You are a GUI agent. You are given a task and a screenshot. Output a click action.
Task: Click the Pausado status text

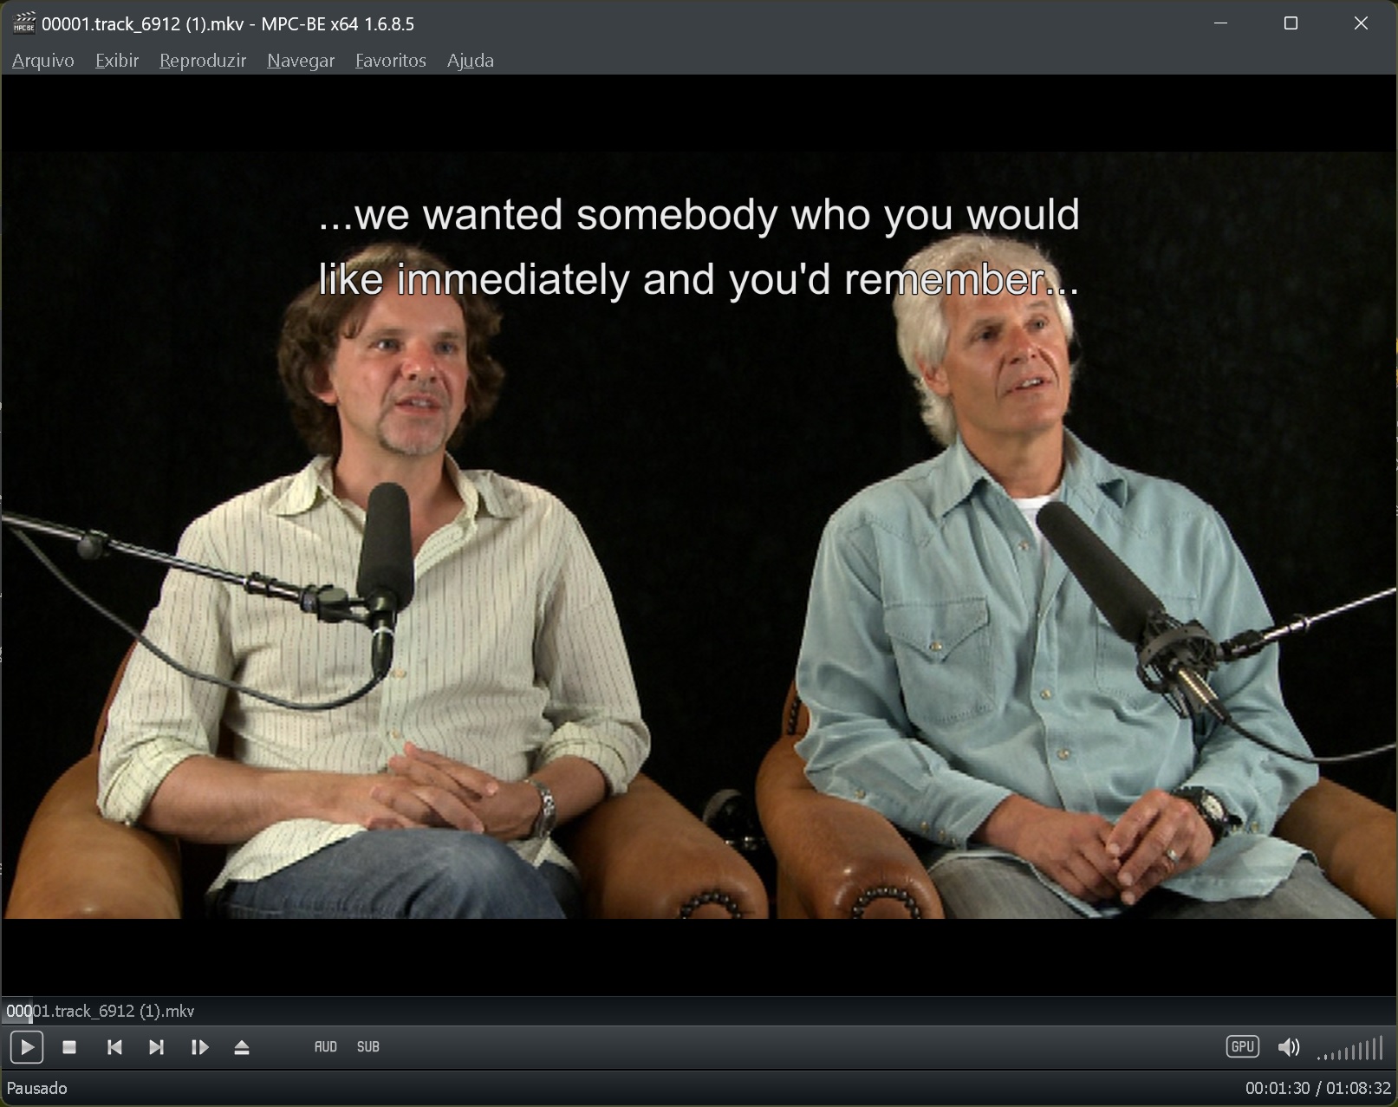click(37, 1088)
